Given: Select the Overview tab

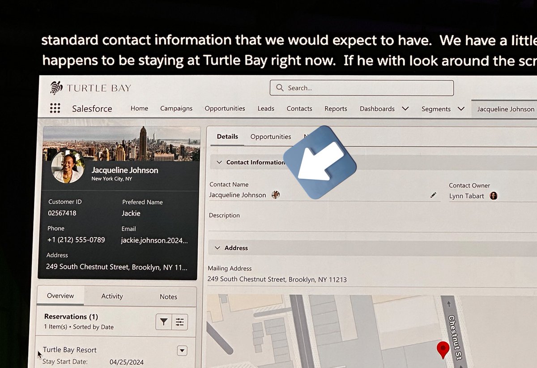Looking at the screenshot, I should coord(60,296).
